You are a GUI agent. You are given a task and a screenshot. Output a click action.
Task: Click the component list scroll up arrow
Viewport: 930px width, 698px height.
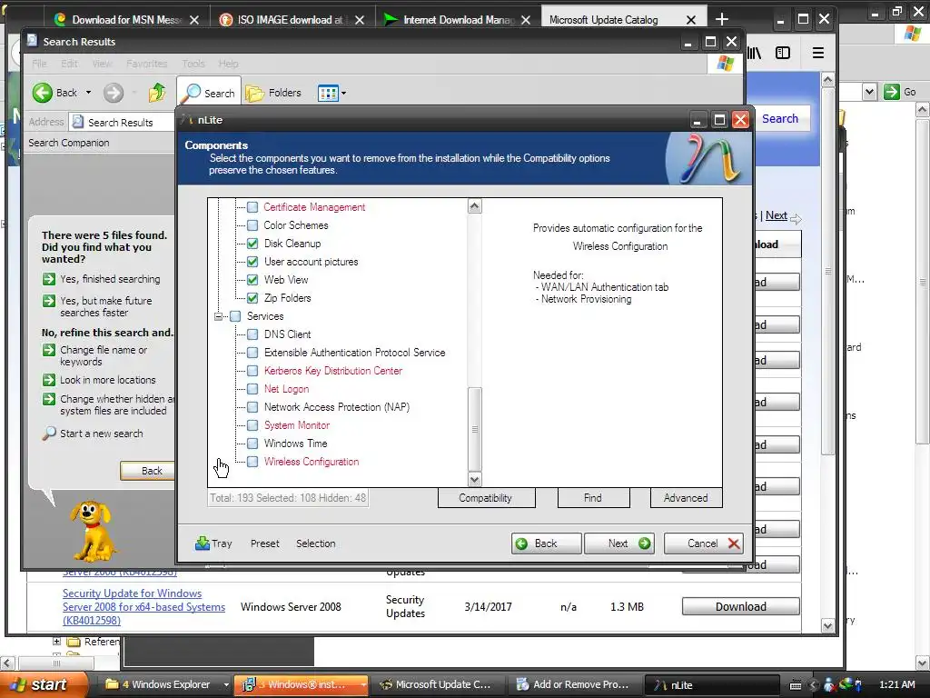tap(474, 206)
